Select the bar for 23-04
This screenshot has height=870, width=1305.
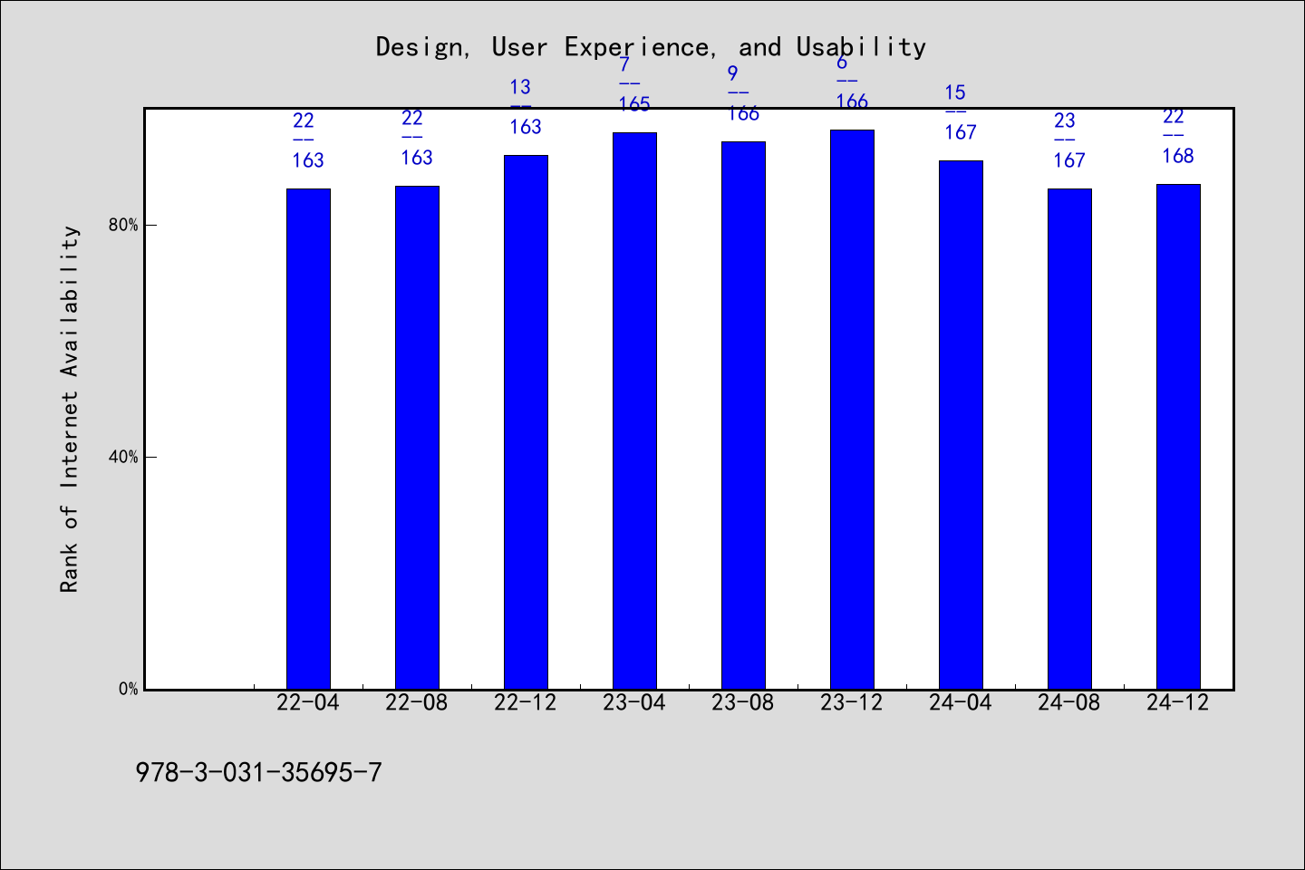coord(634,411)
